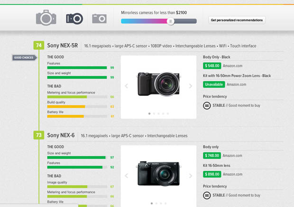The image size is (294, 207).
Task: Show next image of Sony NEX-5R
Action: coord(191,86)
